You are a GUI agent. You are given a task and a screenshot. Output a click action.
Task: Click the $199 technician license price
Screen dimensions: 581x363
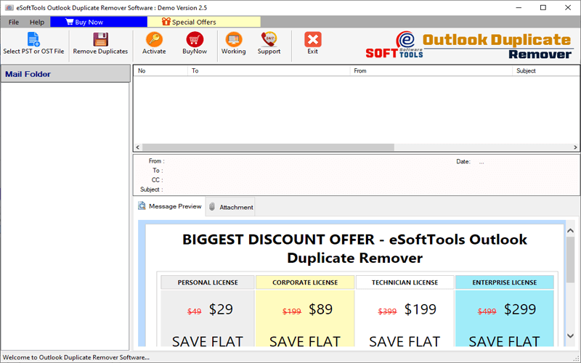pos(420,309)
